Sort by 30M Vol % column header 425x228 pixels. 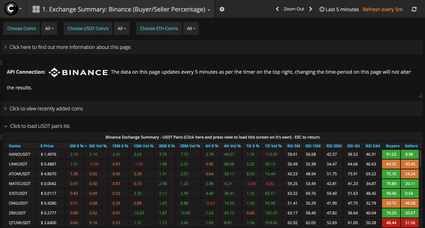(190, 146)
